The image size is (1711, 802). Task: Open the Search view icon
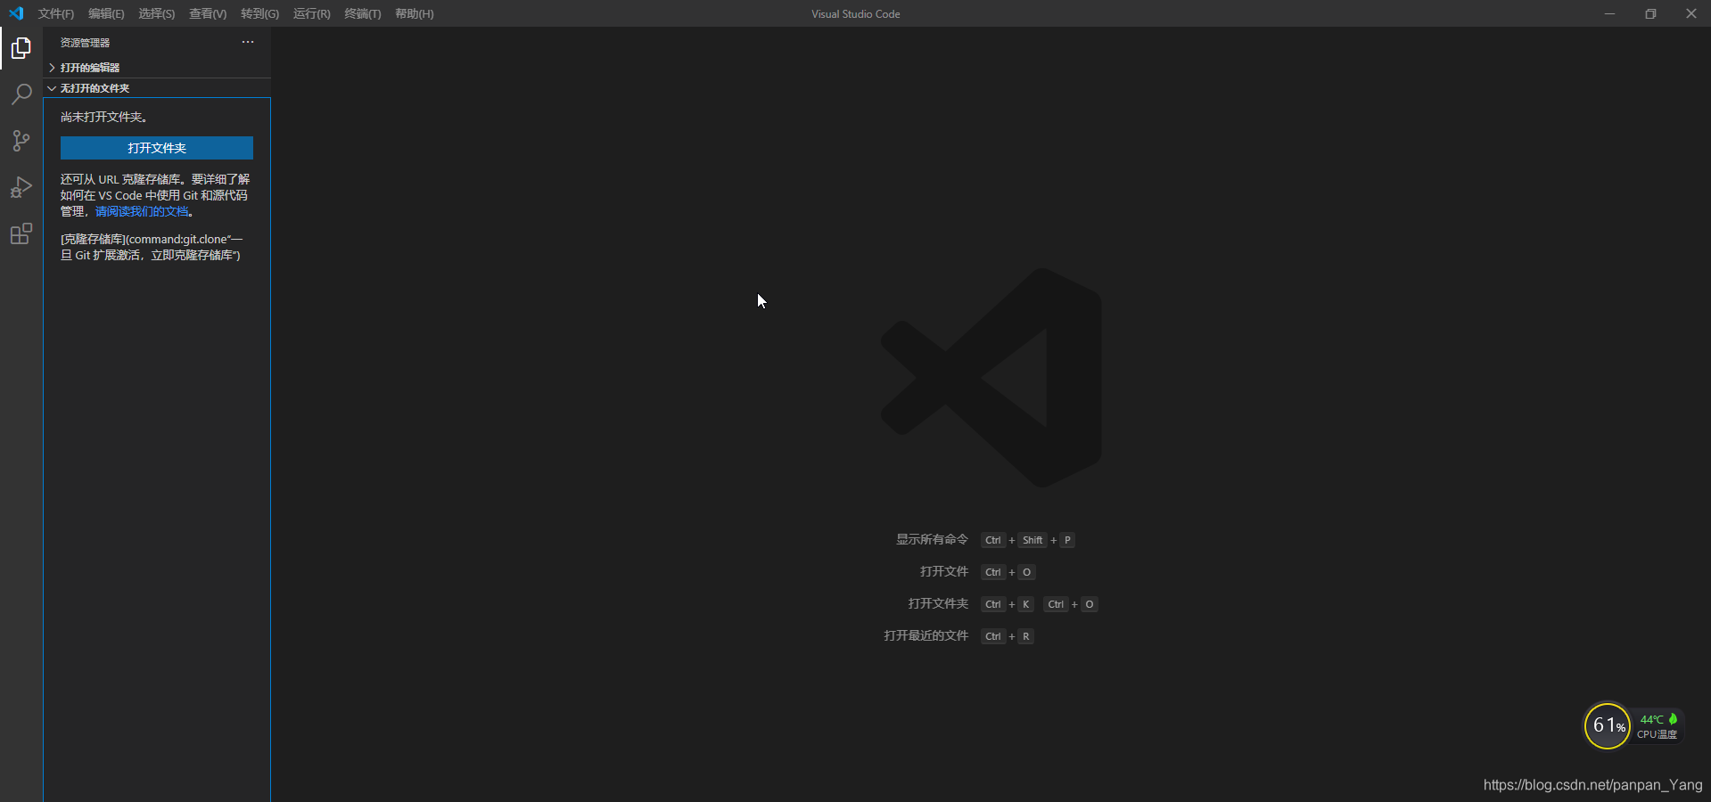(x=21, y=94)
